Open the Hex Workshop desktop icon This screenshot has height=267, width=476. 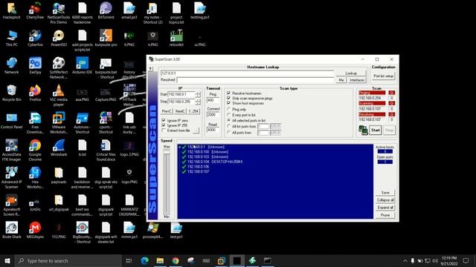[35, 177]
